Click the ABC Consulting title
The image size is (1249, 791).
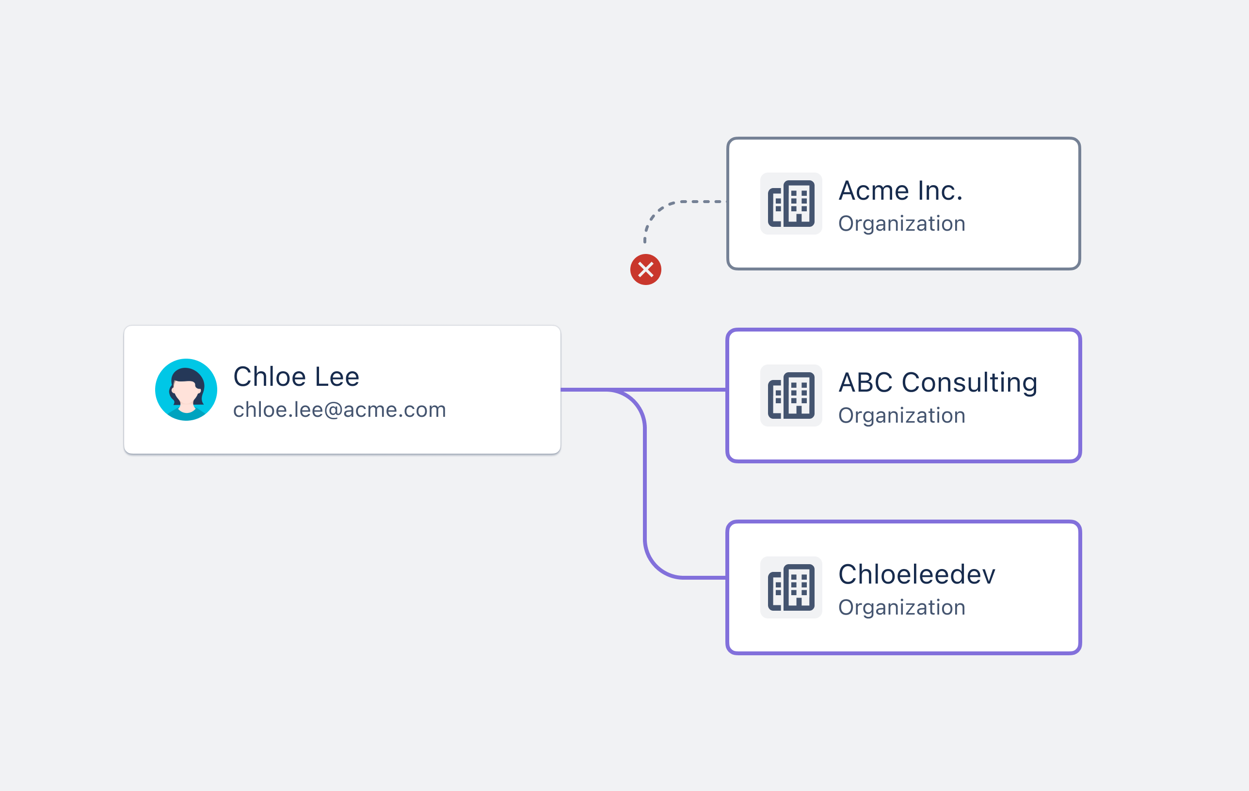coord(938,382)
